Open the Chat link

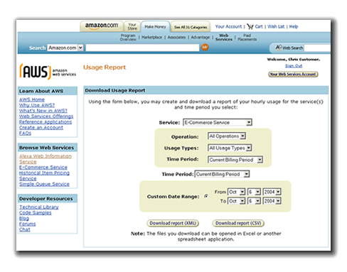point(25,229)
